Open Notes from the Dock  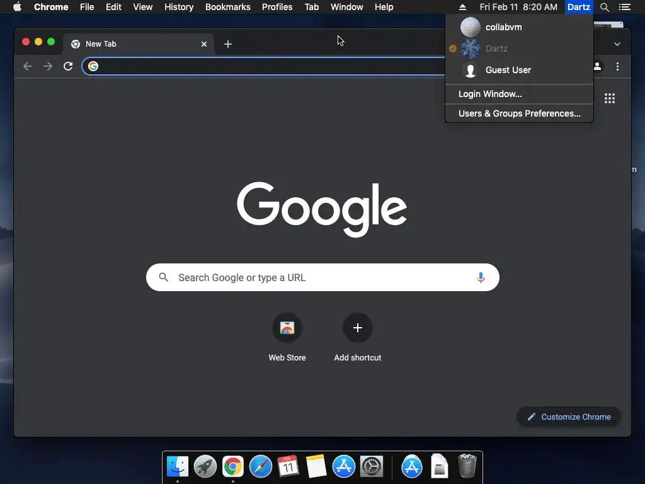(316, 467)
